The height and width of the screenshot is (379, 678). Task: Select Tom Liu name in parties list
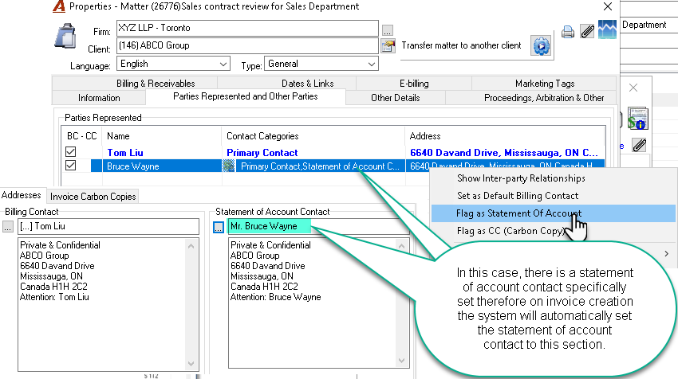click(125, 152)
